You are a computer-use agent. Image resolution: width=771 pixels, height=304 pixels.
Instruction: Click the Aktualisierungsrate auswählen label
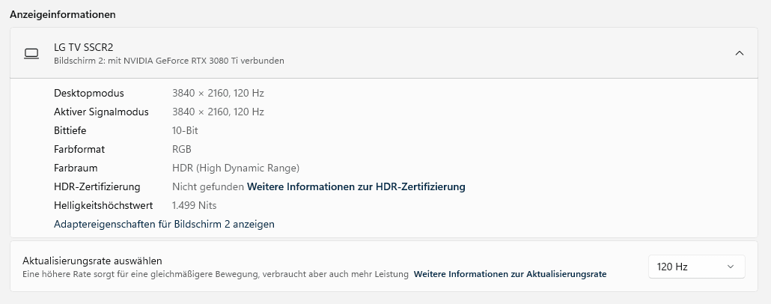(93, 261)
